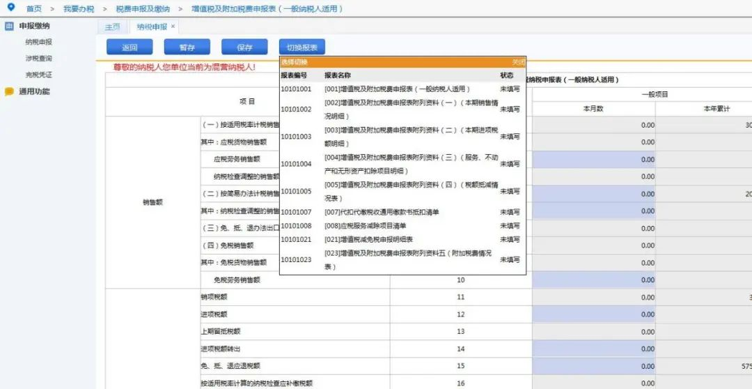Click the 保存 button
The image size is (752, 389).
click(x=244, y=47)
